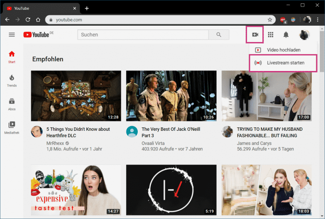The height and width of the screenshot is (219, 325).
Task: Play the Hearthfire DLC video thumbnail
Action: tap(76, 96)
